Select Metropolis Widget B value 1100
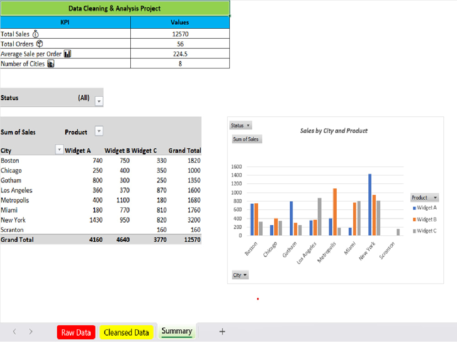Viewport: 457px width, 342px height. pyautogui.click(x=122, y=200)
